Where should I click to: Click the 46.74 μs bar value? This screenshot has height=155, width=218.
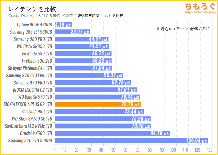click(101, 54)
